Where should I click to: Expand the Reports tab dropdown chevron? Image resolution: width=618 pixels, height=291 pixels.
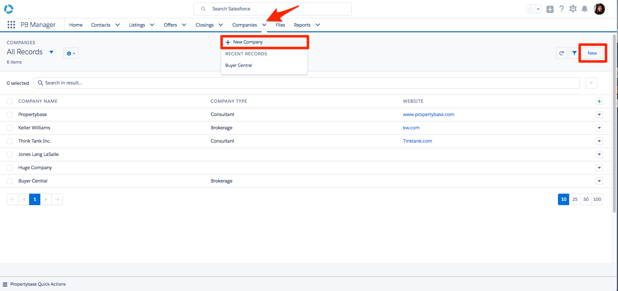[318, 25]
